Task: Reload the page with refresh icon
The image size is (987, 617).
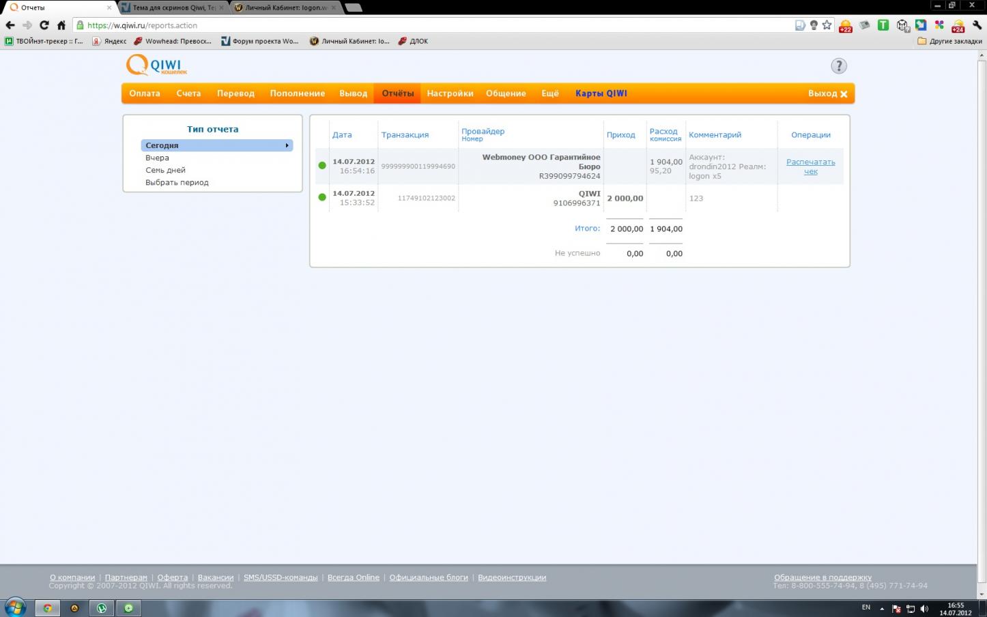Action: (44, 25)
